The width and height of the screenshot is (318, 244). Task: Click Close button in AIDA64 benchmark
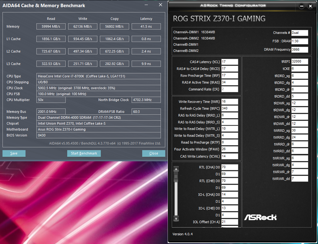[153, 154]
